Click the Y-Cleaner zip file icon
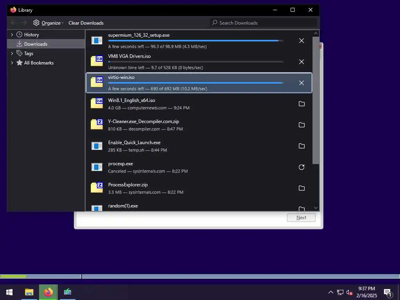This screenshot has height=300, width=400. click(97, 124)
